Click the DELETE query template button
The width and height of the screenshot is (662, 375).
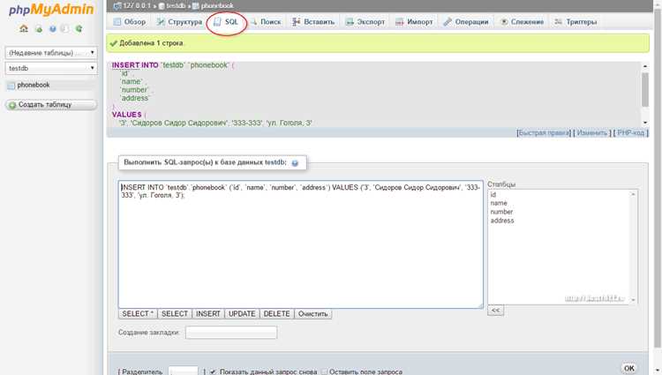pyautogui.click(x=276, y=314)
